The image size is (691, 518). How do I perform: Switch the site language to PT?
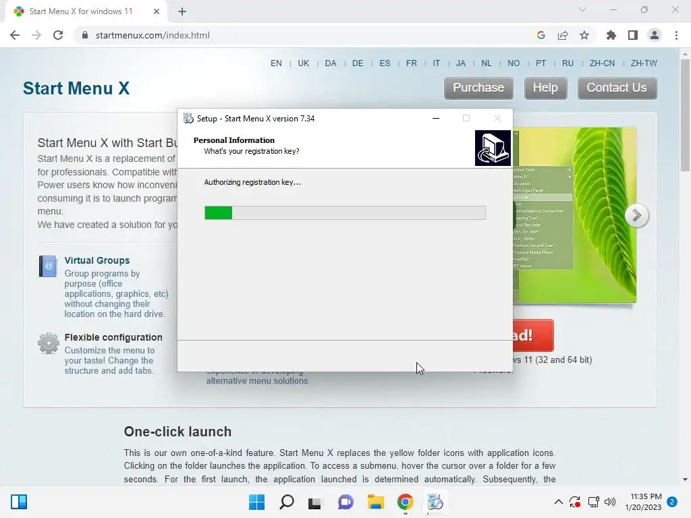tap(541, 63)
